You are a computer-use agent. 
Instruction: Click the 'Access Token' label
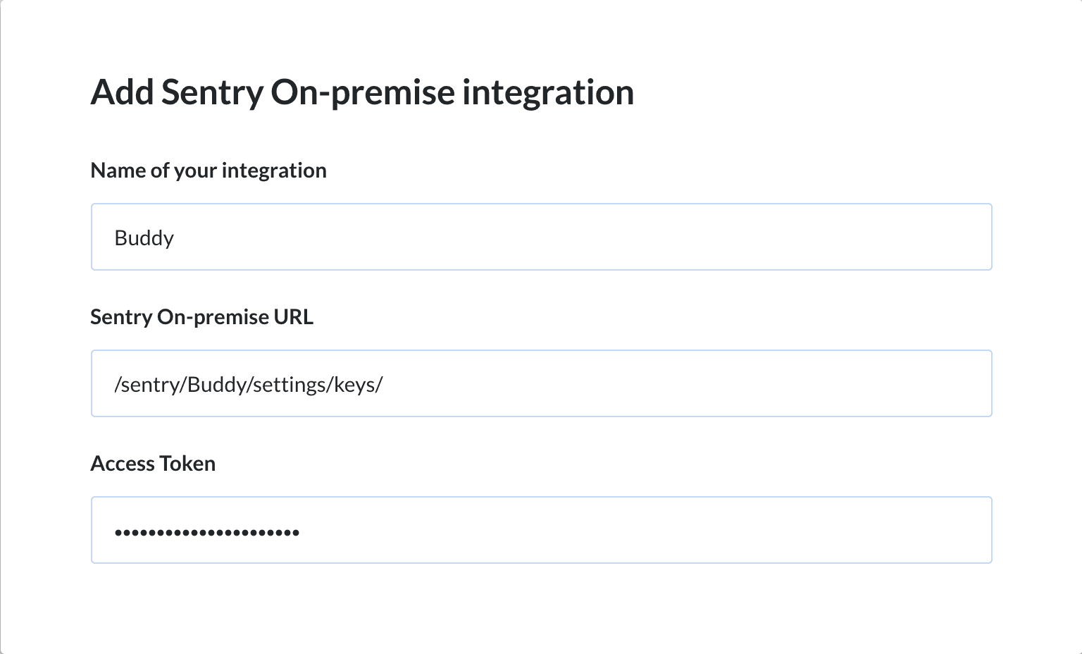153,463
